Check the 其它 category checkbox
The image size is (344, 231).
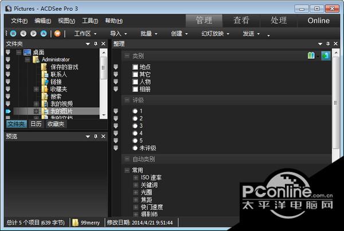pos(135,75)
